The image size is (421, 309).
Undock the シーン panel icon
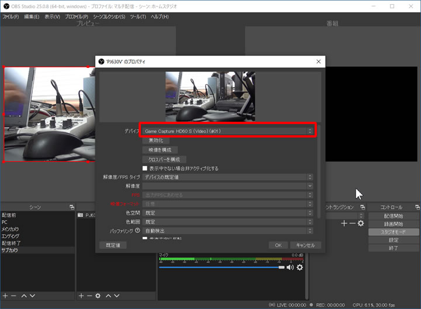pyautogui.click(x=72, y=207)
